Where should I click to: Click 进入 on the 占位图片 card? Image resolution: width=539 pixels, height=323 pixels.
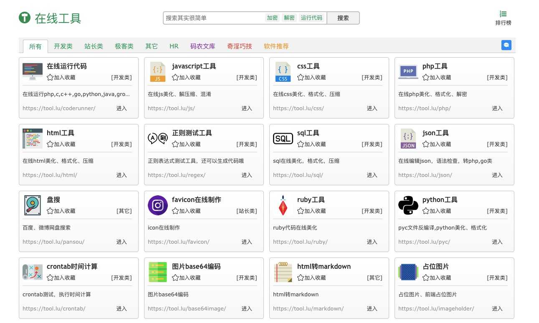pyautogui.click(x=497, y=308)
